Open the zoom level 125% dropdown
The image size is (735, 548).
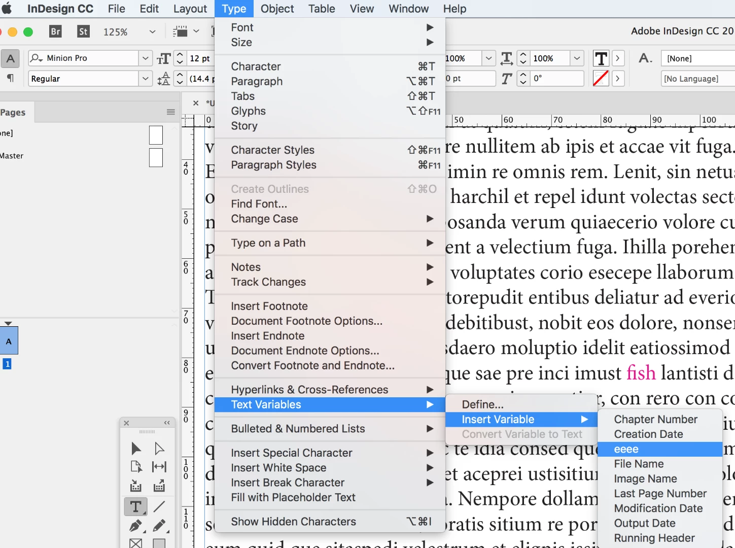tap(152, 32)
